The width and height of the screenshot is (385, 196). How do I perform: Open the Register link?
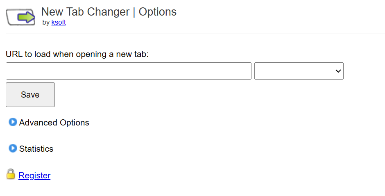click(34, 175)
